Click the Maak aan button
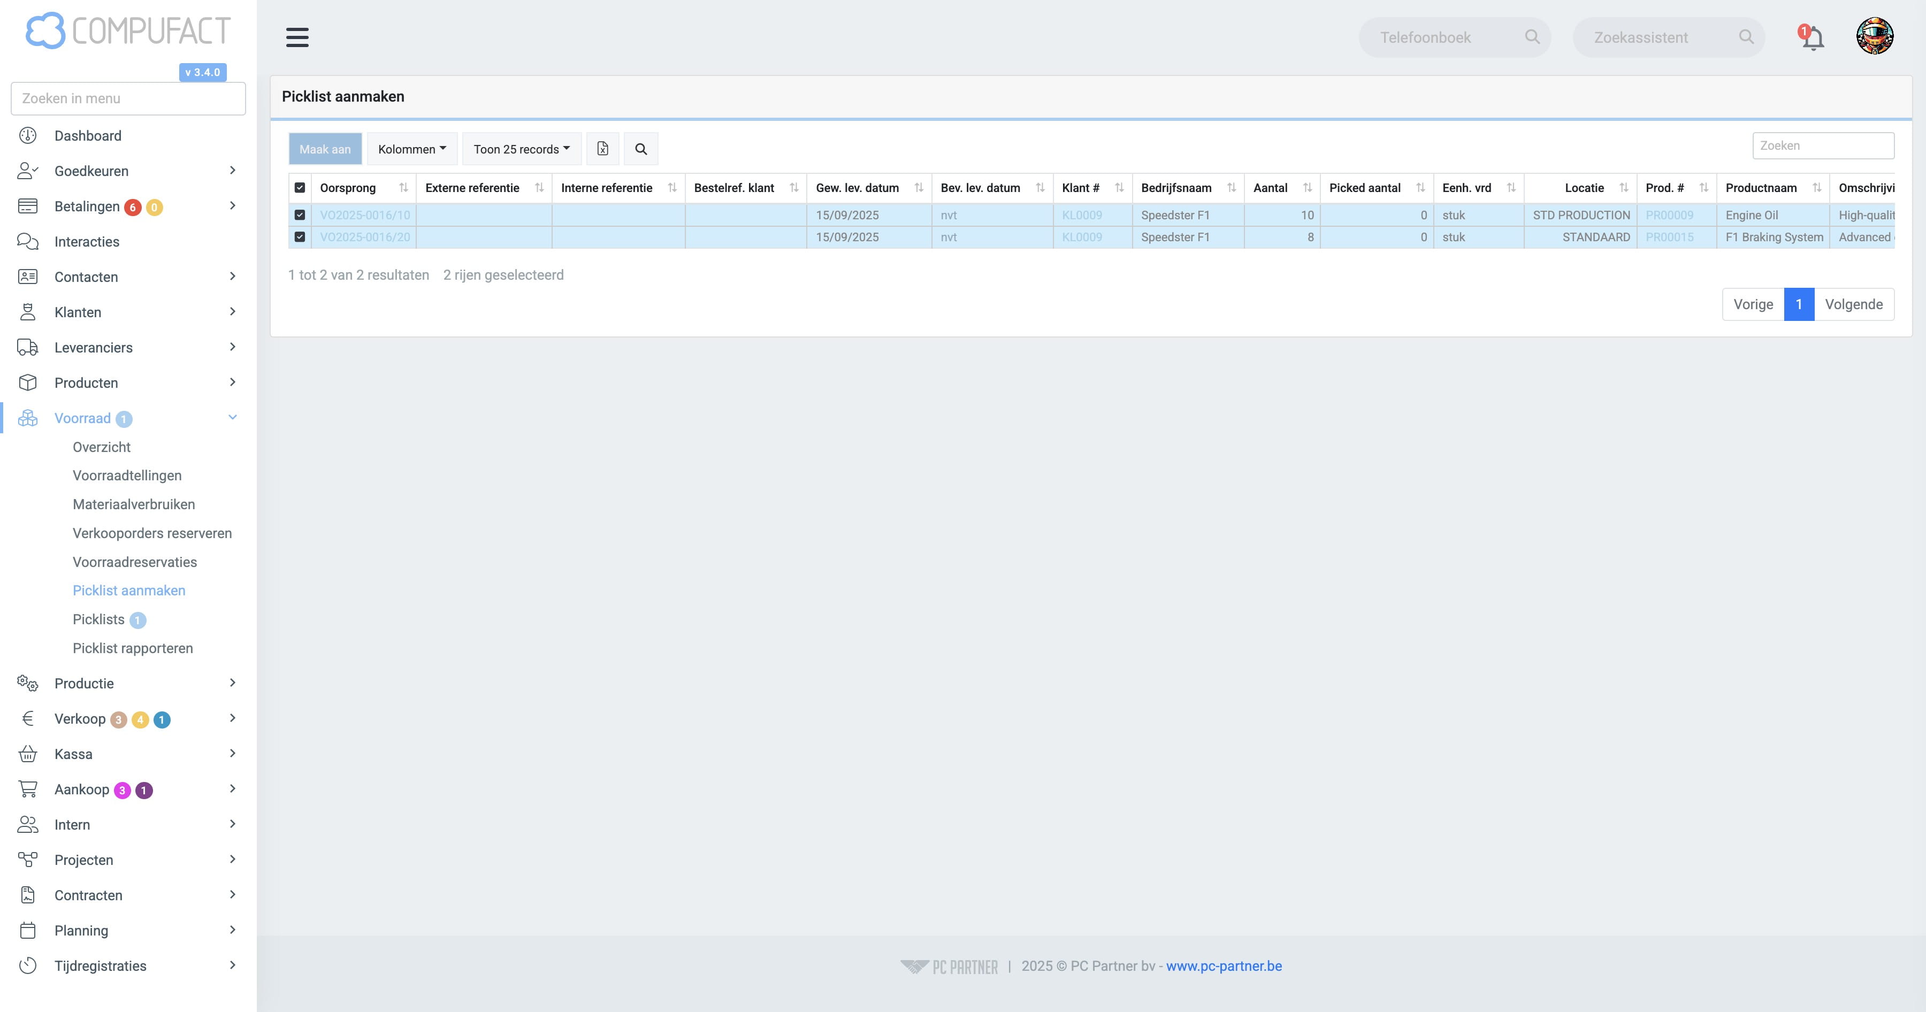 point(325,149)
